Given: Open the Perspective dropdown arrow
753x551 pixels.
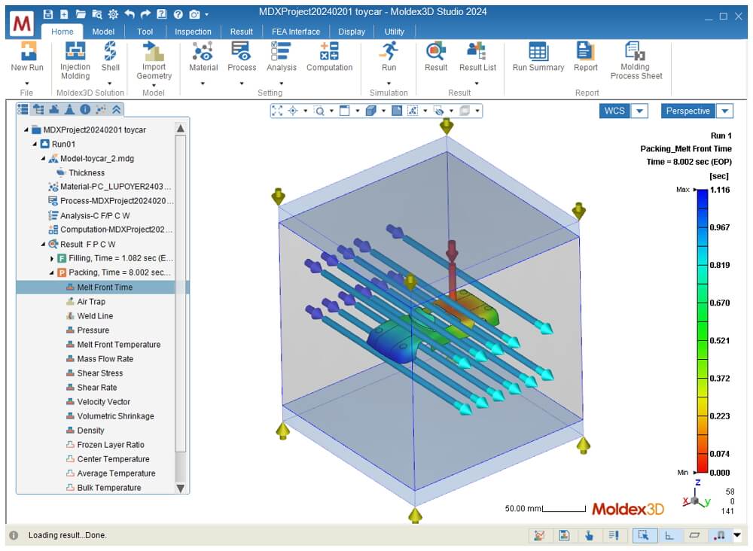Looking at the screenshot, I should [724, 111].
